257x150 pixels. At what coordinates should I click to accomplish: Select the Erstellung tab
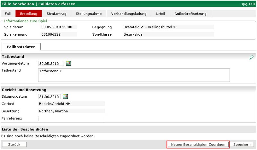click(x=29, y=13)
